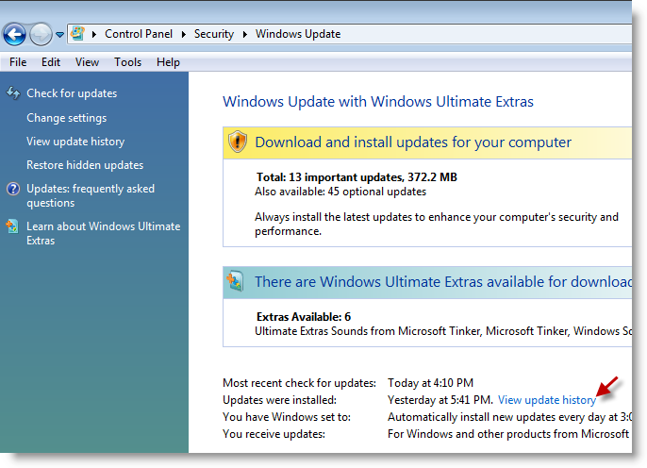The width and height of the screenshot is (647, 468).
Task: Click the Ultimate Extras Sounds description line
Action: [443, 331]
